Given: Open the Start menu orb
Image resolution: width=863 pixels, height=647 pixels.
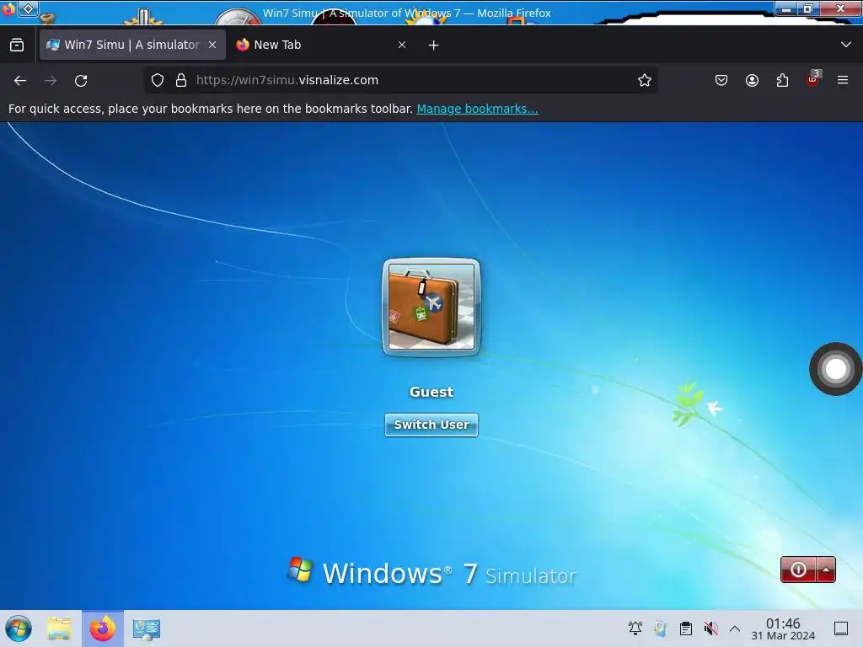Looking at the screenshot, I should click(x=19, y=628).
